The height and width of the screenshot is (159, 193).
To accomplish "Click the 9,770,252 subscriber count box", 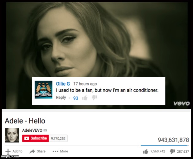I will coord(58,138).
